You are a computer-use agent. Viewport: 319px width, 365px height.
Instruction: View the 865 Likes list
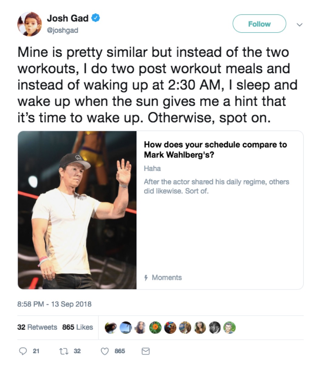pos(77,327)
